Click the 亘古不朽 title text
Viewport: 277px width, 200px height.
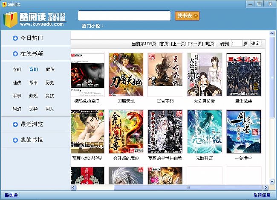165,101
